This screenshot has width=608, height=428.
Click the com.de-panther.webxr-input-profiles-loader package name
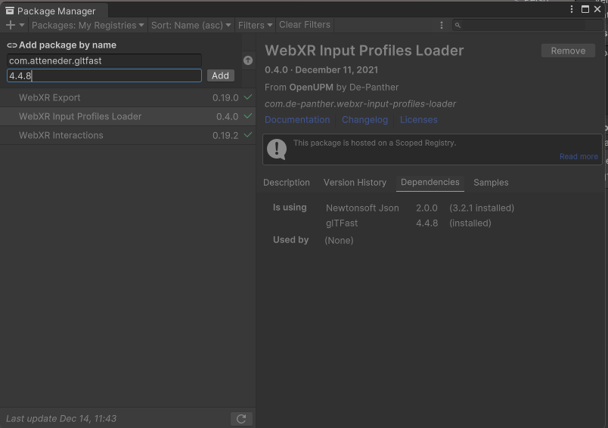coord(360,103)
